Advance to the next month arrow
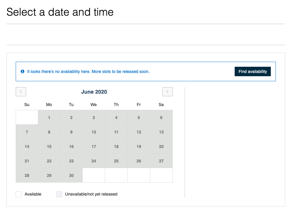The image size is (288, 210). click(167, 92)
